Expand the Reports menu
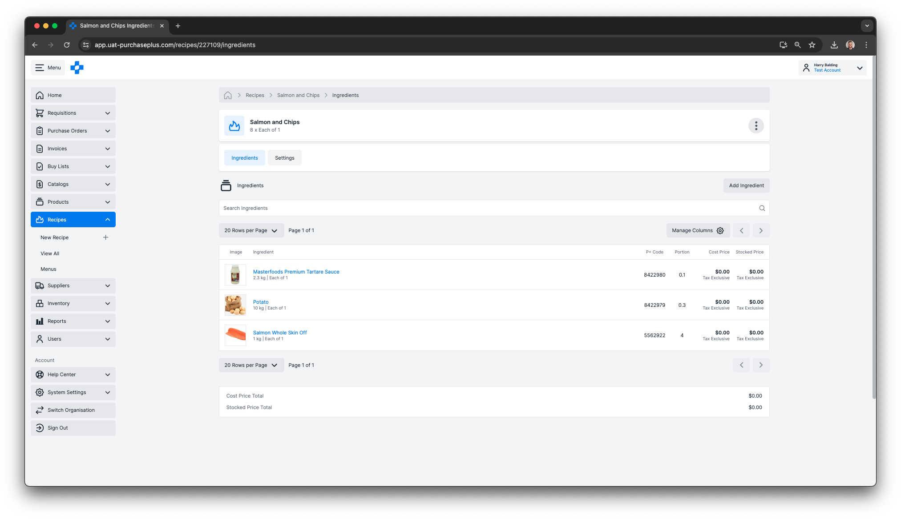Viewport: 901px width, 519px height. click(x=73, y=321)
